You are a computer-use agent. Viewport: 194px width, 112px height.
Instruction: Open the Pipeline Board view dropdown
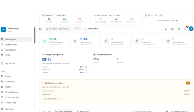tap(179, 111)
